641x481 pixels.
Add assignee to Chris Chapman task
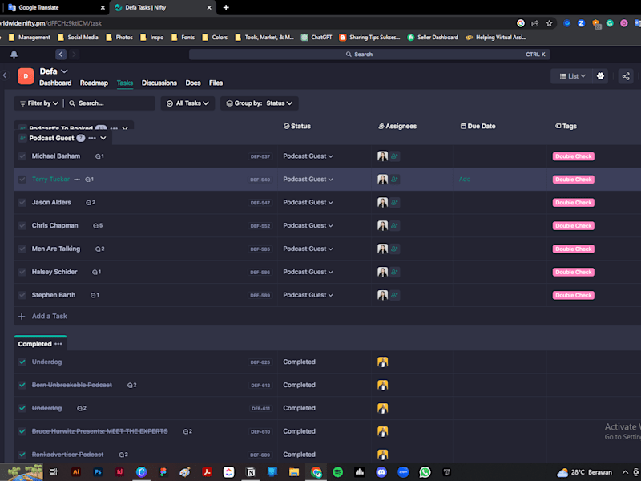394,226
